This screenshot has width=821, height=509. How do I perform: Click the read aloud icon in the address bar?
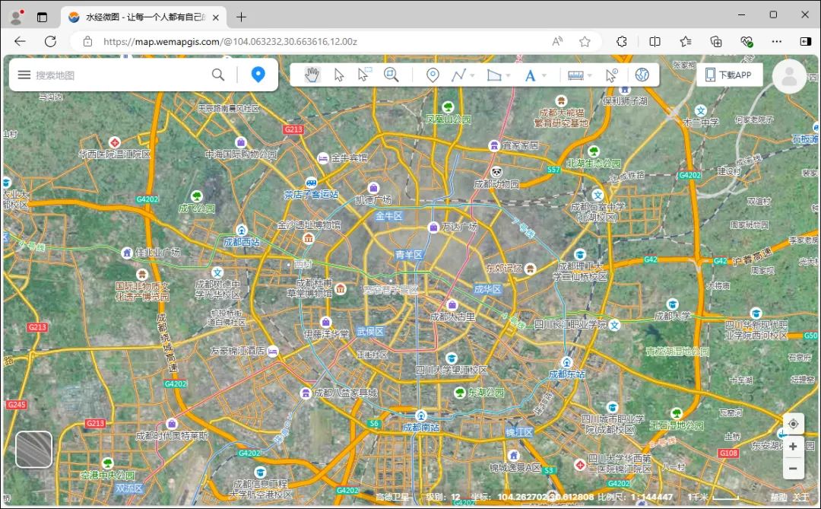tap(557, 41)
